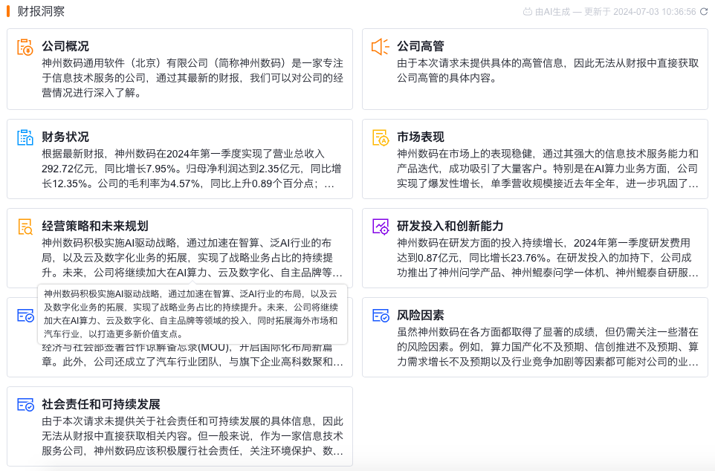715x471 pixels.
Task: Click the AI robot icon beside 由AI生成
Action: point(527,11)
